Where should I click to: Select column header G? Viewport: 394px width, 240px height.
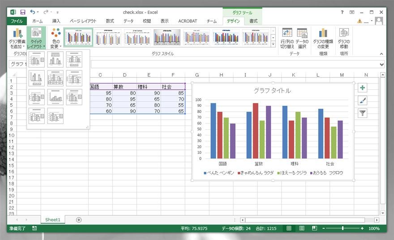pyautogui.click(x=197, y=75)
